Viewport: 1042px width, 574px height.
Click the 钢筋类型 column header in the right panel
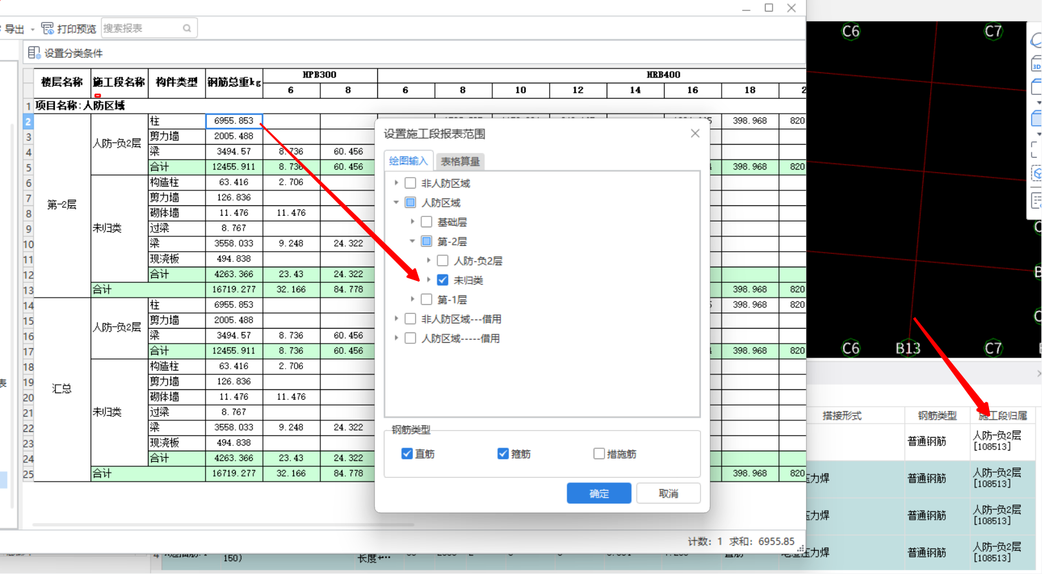(937, 416)
